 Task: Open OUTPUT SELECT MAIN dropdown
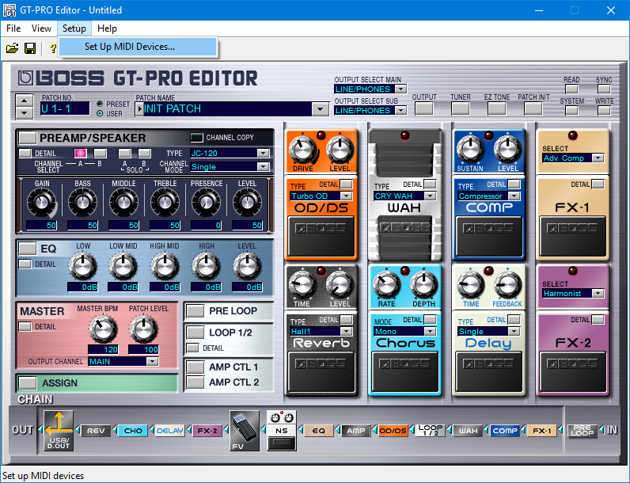pyautogui.click(x=401, y=89)
